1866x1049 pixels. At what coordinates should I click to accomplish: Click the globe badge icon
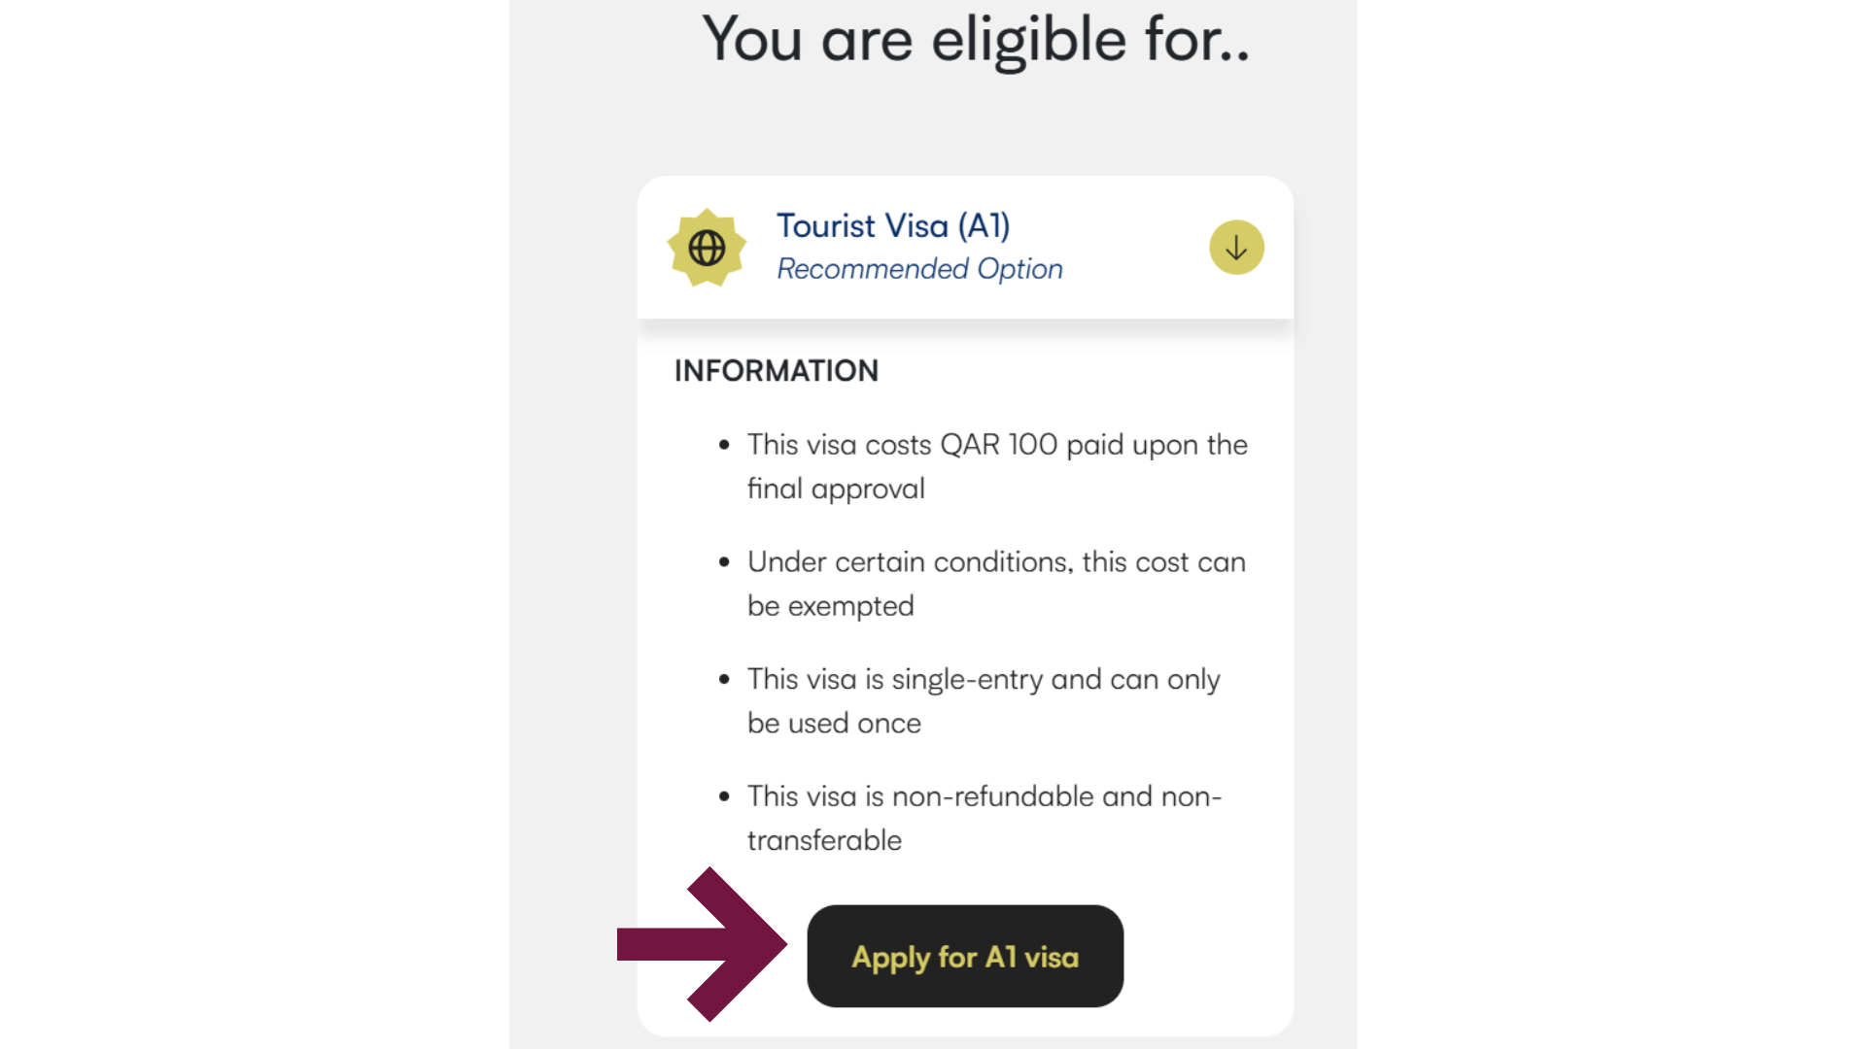707,248
